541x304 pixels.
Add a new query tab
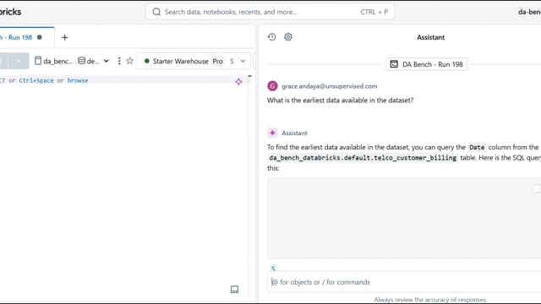point(64,37)
